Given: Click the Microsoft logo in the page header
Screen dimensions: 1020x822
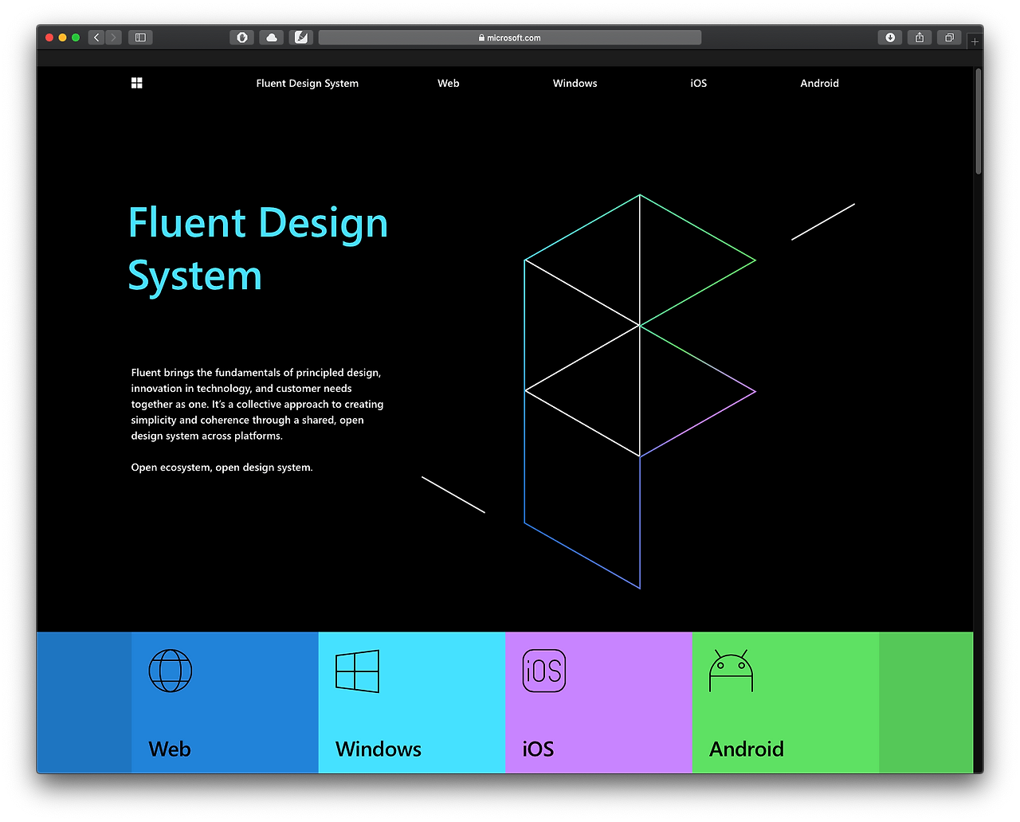Looking at the screenshot, I should click(136, 83).
